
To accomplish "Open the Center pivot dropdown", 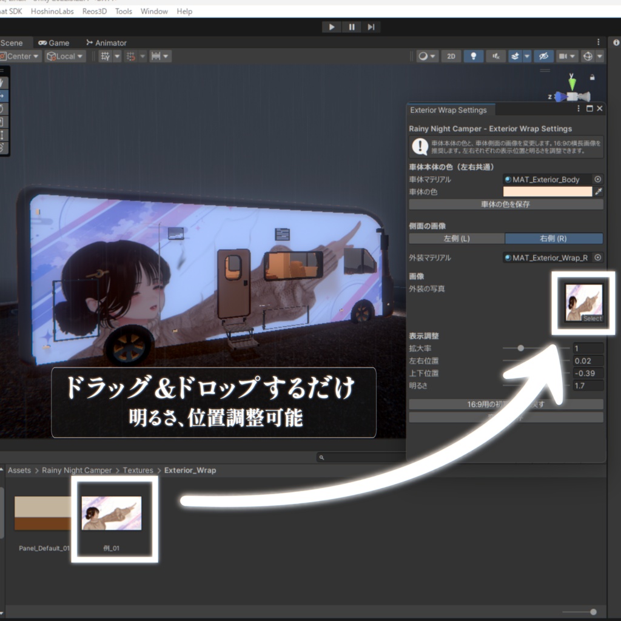I will coord(21,56).
